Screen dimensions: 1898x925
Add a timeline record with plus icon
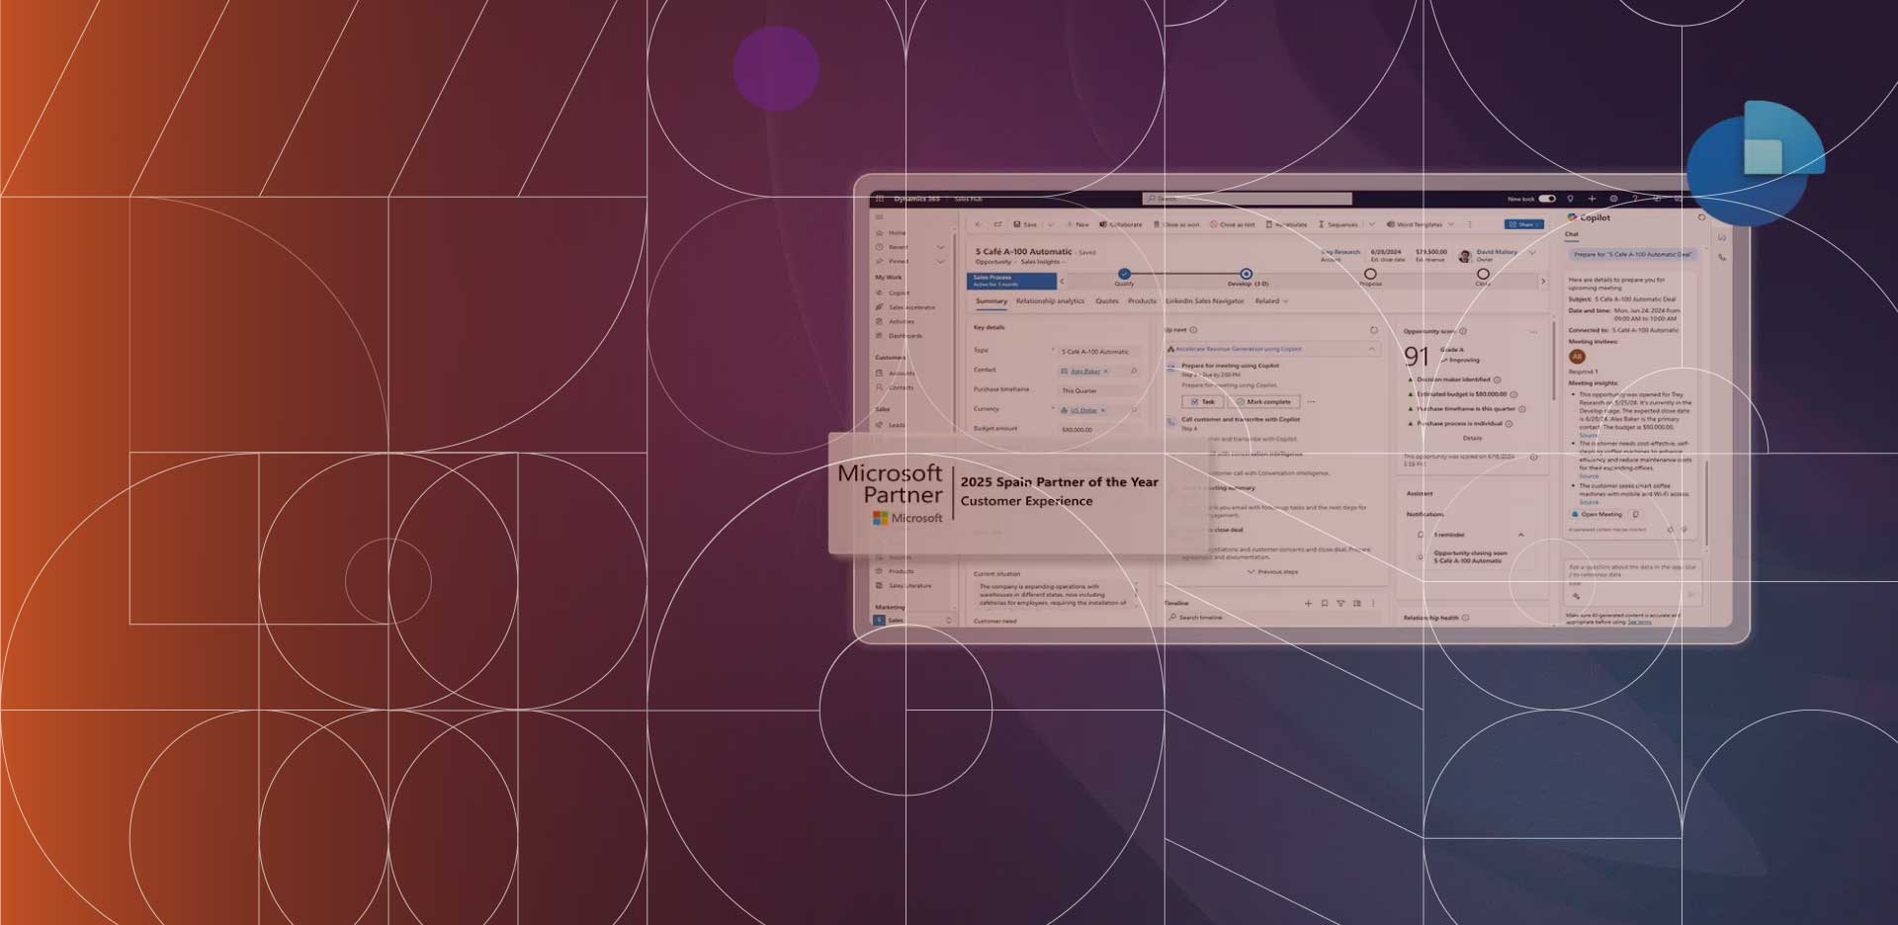pos(1308,603)
